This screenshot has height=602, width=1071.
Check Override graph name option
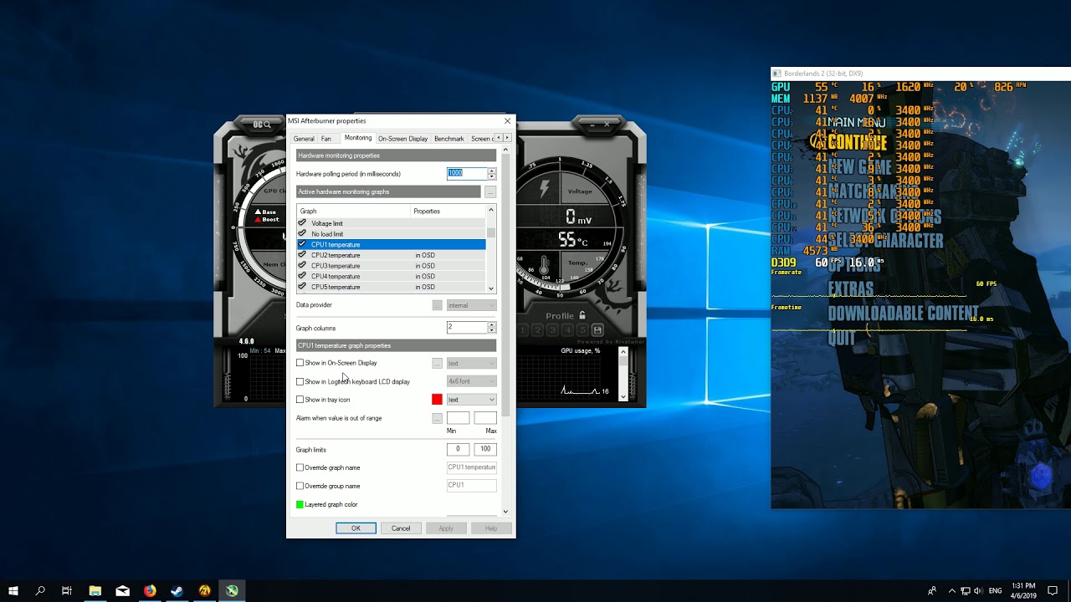pyautogui.click(x=300, y=467)
